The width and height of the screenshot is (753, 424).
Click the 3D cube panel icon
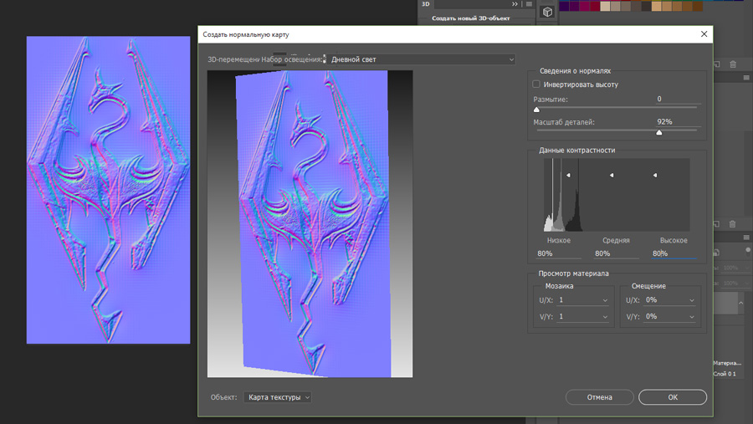point(547,12)
